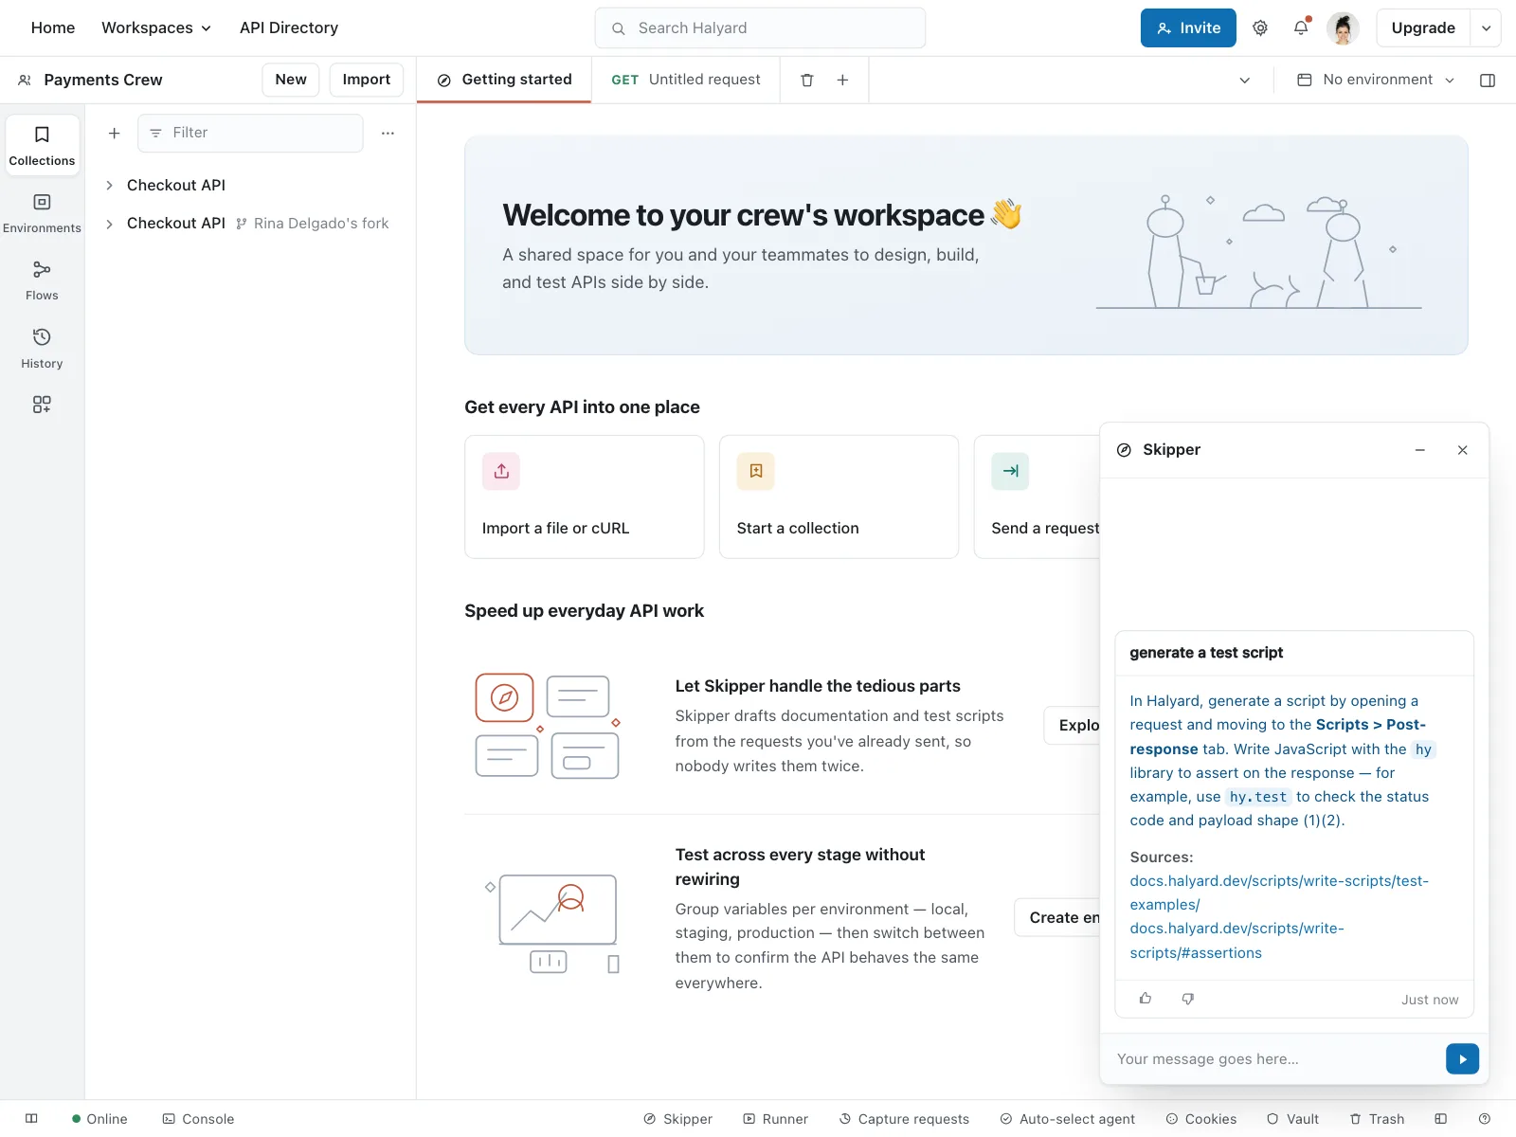Switch to the Getting started tab
Viewport: 1516px width, 1137px height.
click(x=504, y=81)
